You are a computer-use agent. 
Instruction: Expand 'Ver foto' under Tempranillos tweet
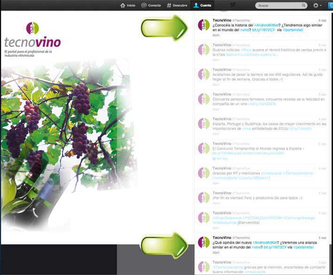pyautogui.click(x=220, y=158)
